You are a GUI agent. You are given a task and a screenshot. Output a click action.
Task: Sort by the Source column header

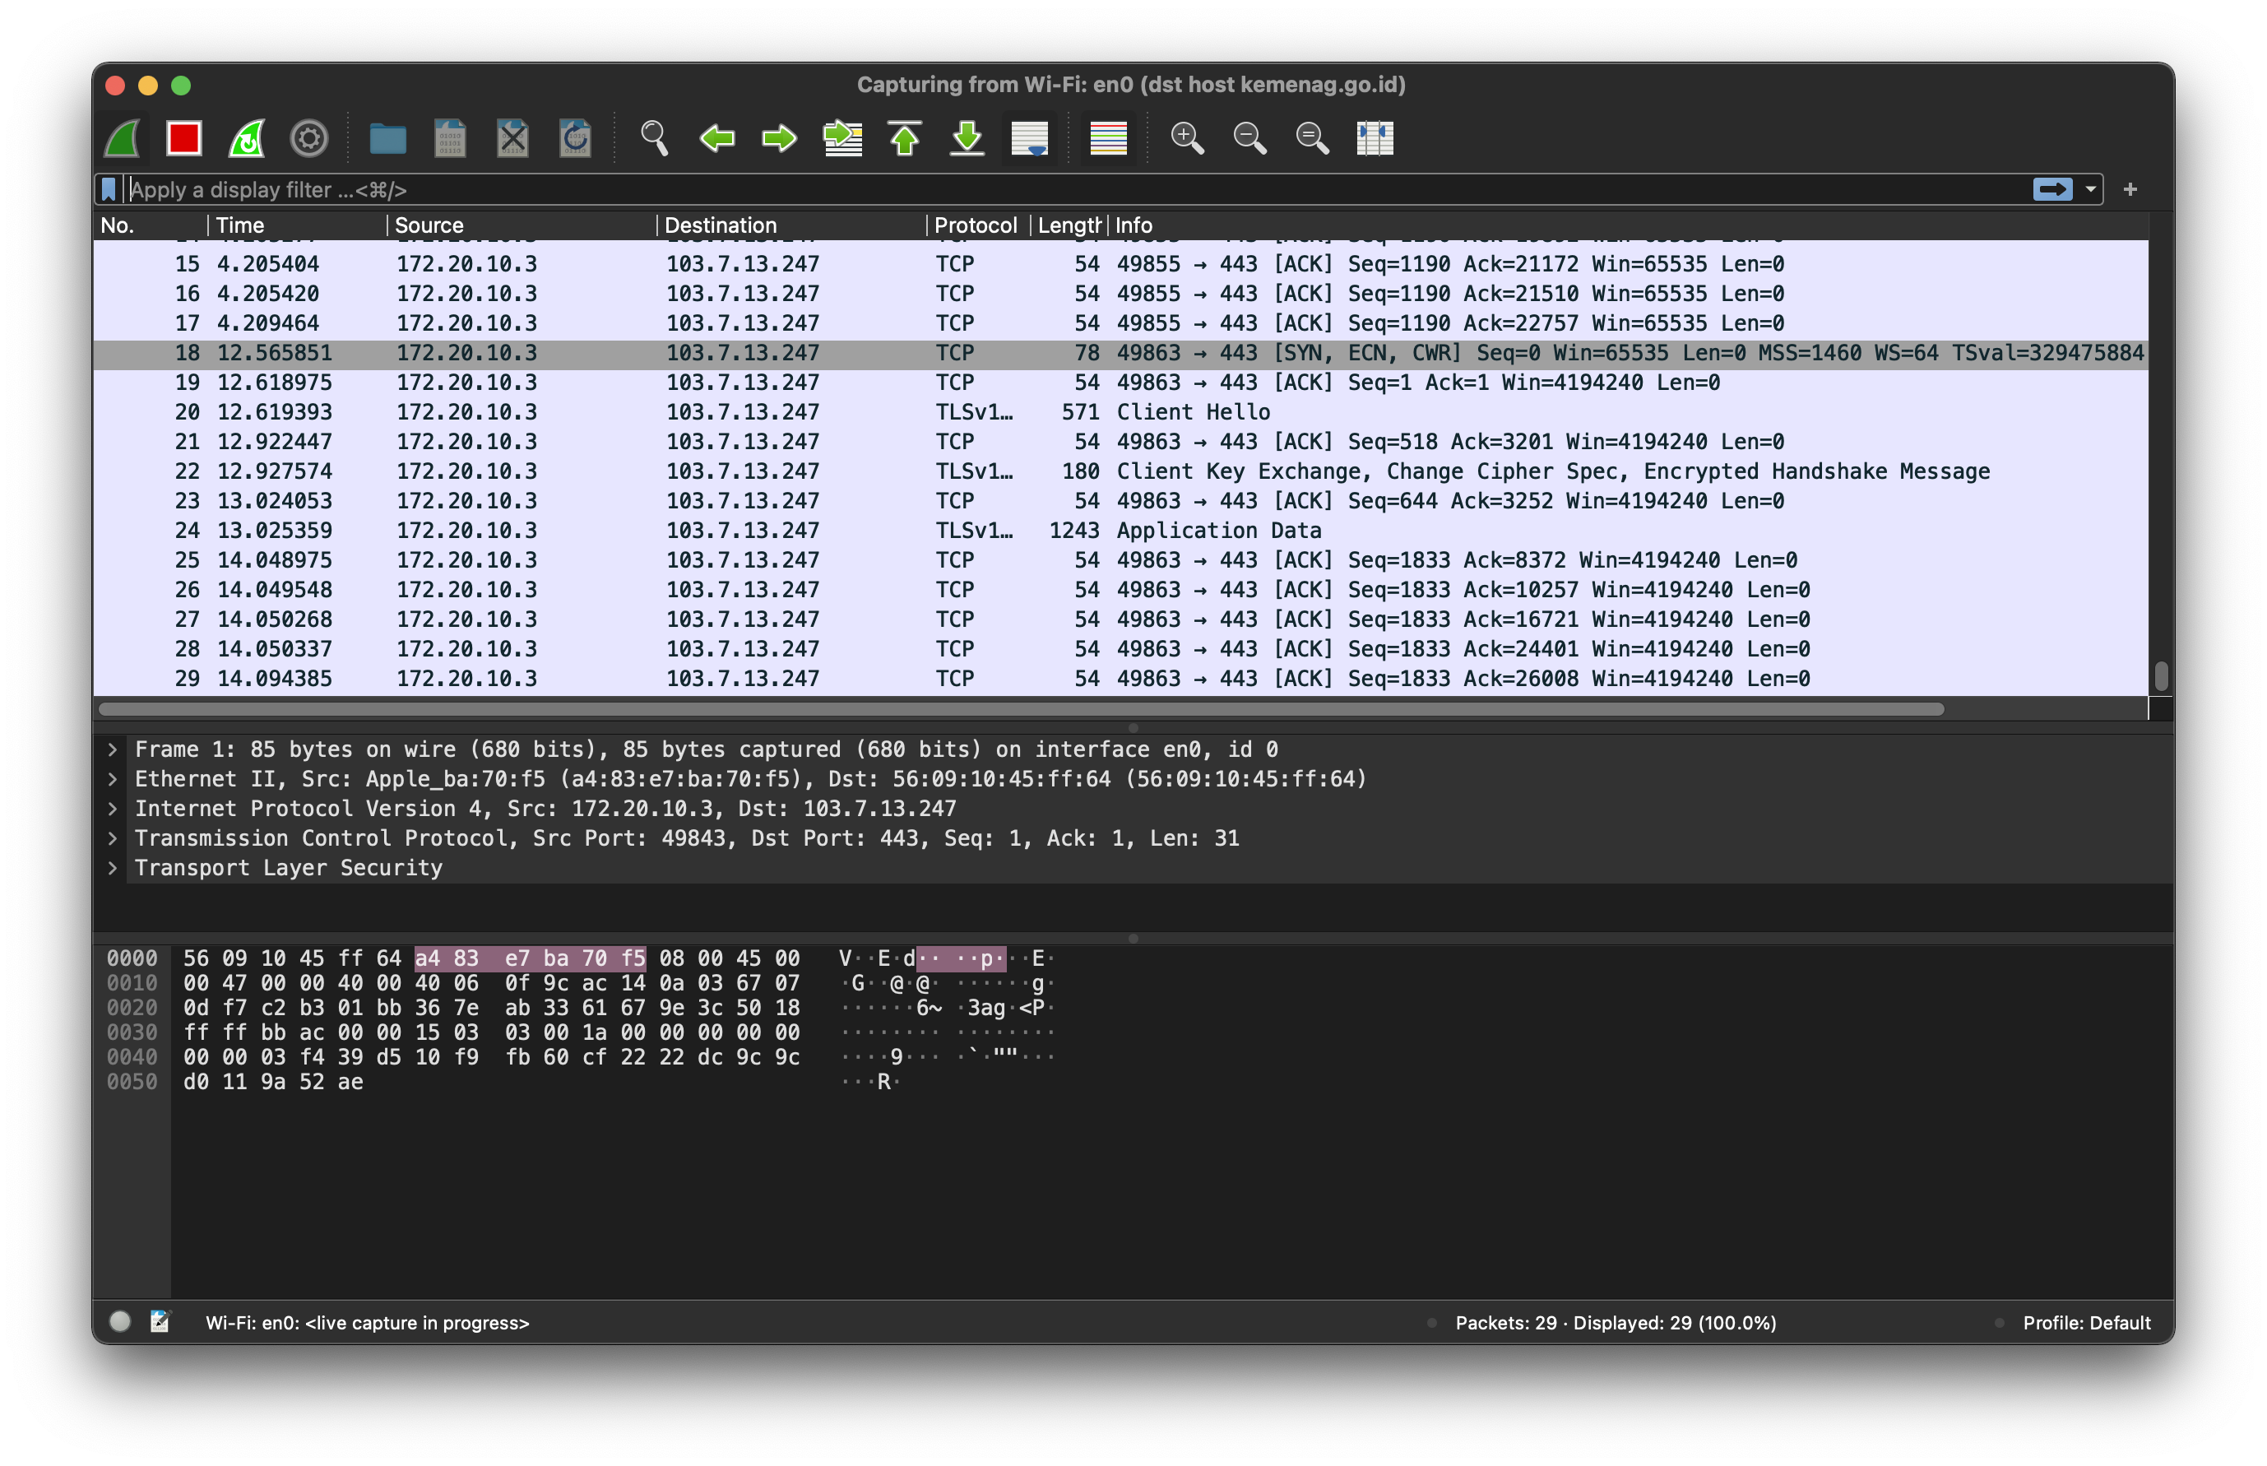point(429,225)
